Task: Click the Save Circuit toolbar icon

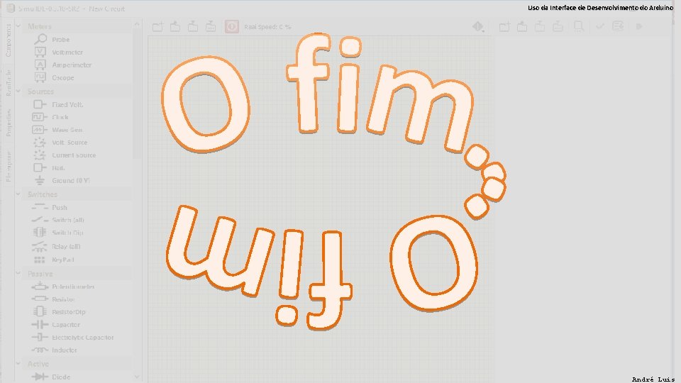Action: click(193, 27)
